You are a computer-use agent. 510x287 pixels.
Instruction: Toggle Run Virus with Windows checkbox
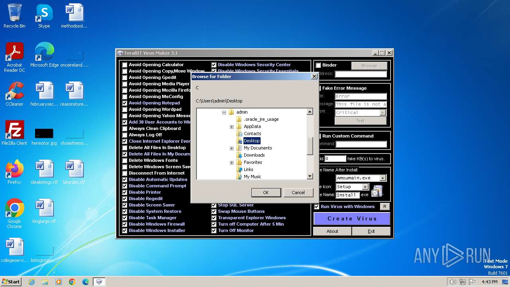pos(317,206)
